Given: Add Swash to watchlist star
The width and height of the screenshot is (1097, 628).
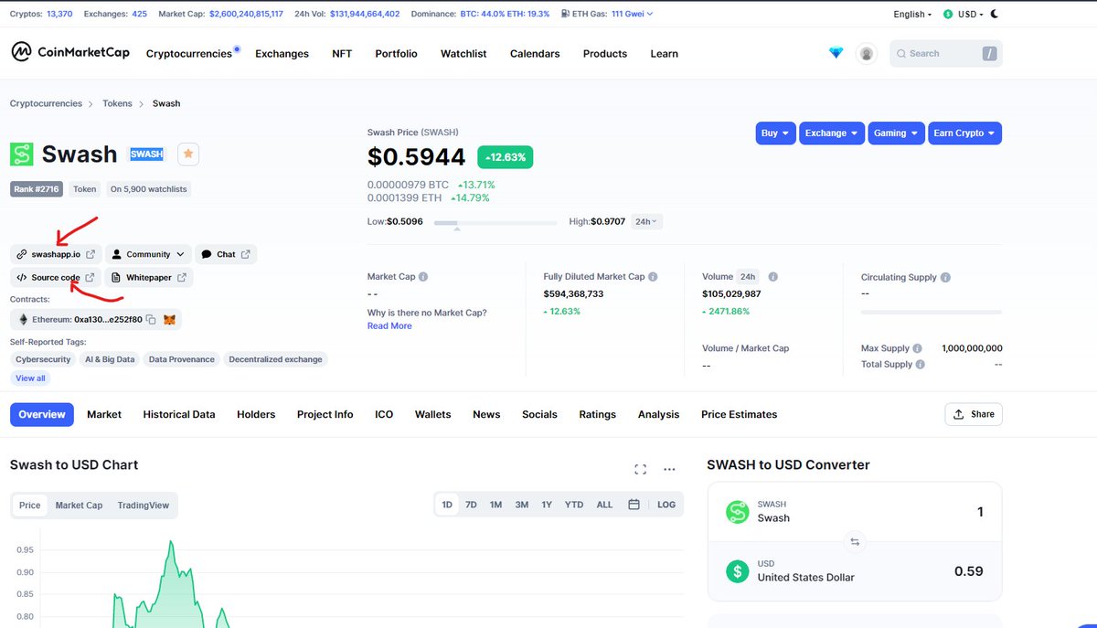Looking at the screenshot, I should [x=188, y=154].
